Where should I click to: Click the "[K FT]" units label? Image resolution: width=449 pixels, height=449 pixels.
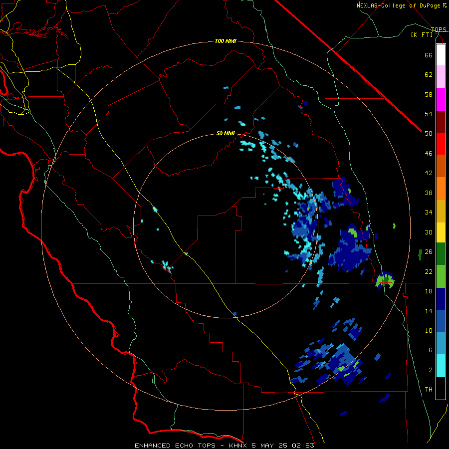click(x=422, y=34)
